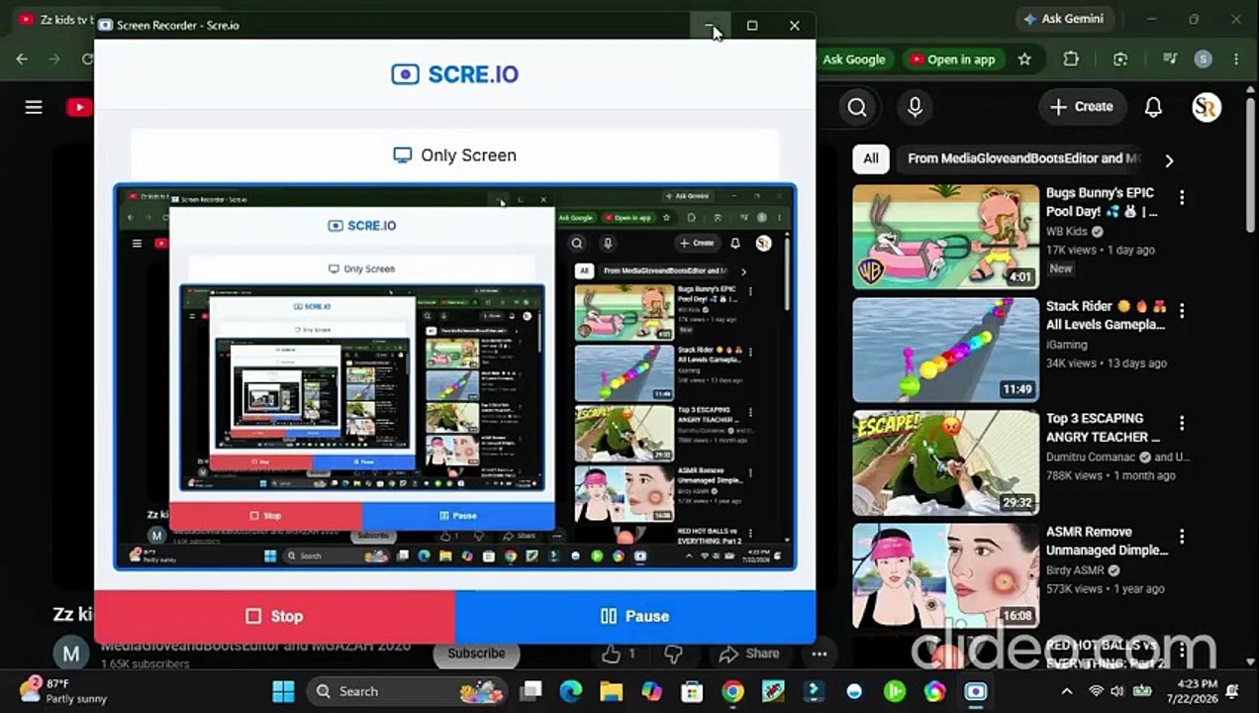Open Chrome three-dot menu

pyautogui.click(x=1237, y=59)
